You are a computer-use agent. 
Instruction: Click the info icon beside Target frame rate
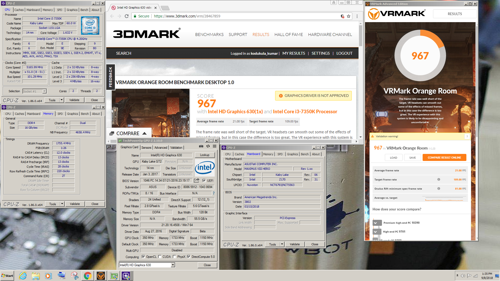pos(439,179)
